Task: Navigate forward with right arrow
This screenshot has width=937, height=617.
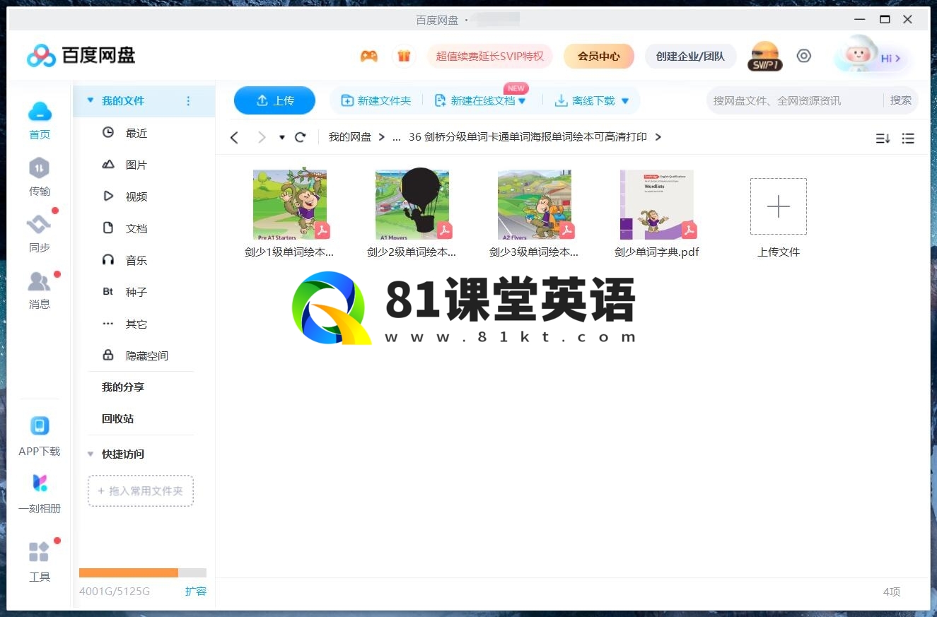Action: pos(262,137)
